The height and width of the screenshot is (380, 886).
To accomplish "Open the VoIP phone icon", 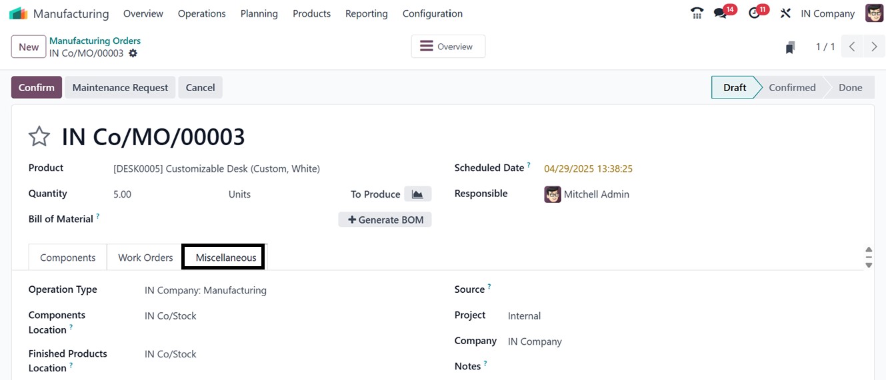I will coord(697,13).
